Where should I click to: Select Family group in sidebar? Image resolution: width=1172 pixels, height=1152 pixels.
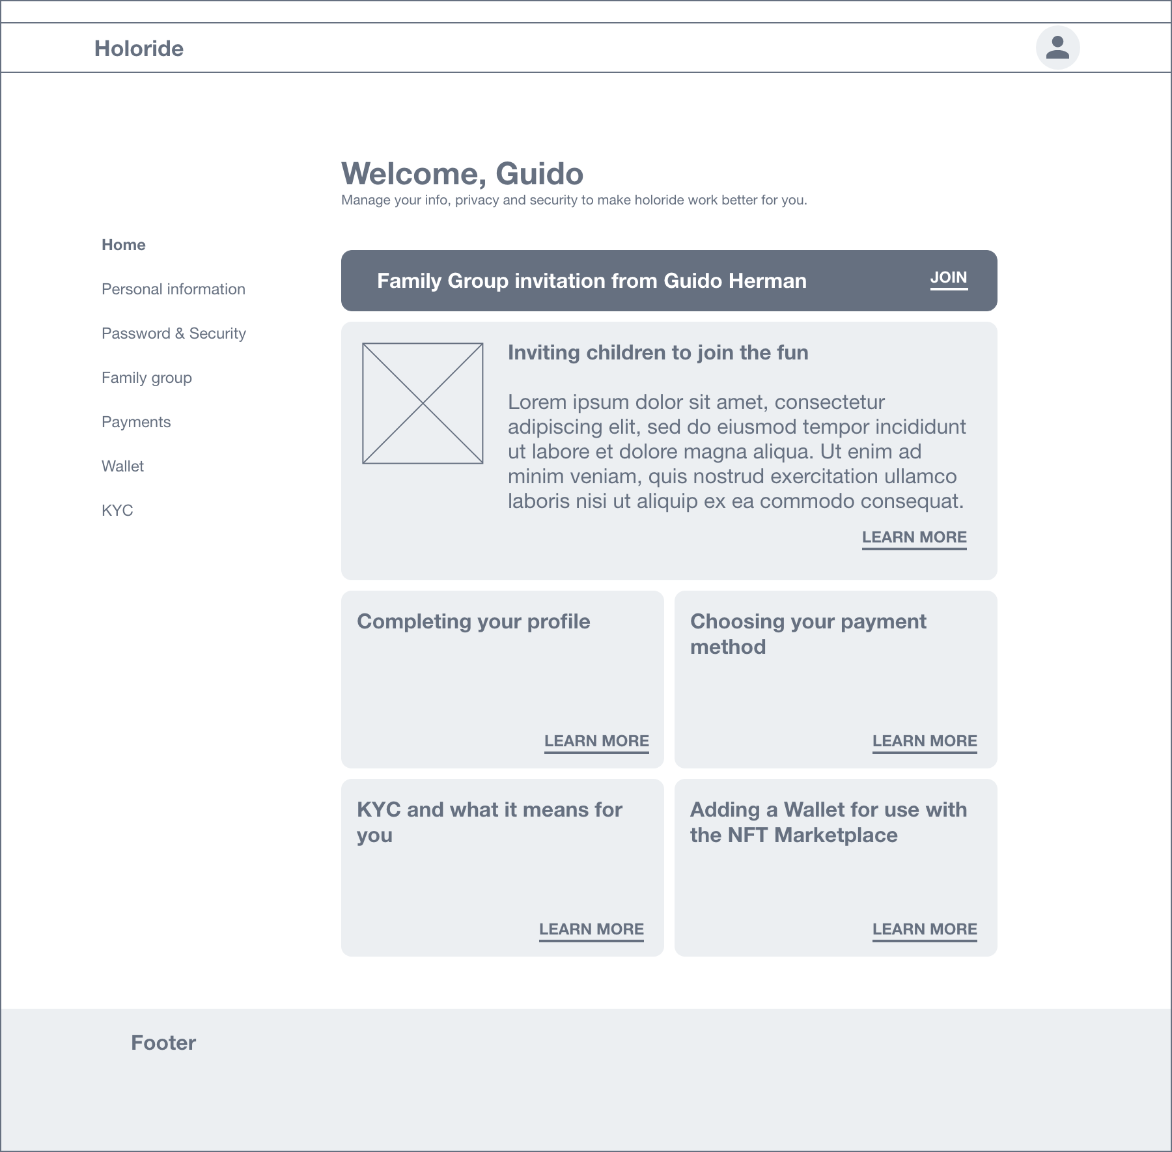146,378
